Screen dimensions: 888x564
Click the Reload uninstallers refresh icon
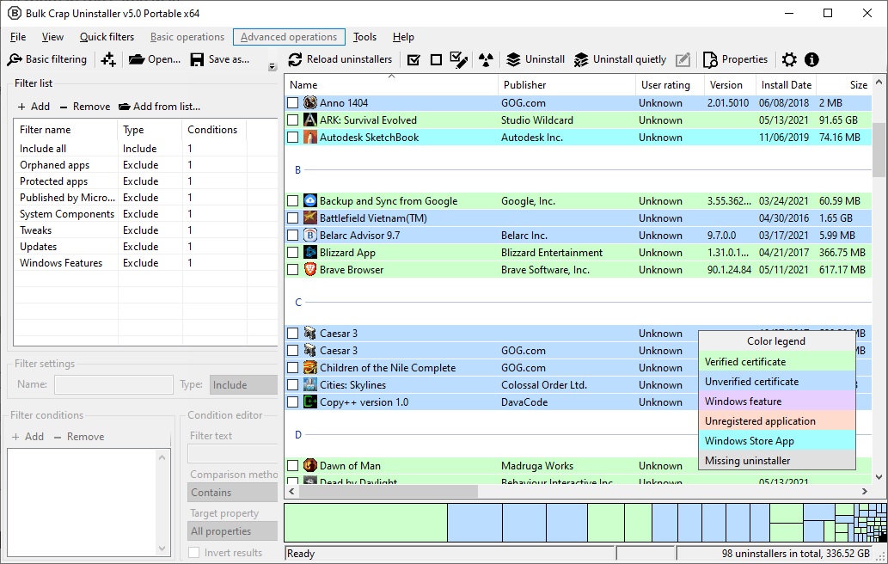click(295, 59)
